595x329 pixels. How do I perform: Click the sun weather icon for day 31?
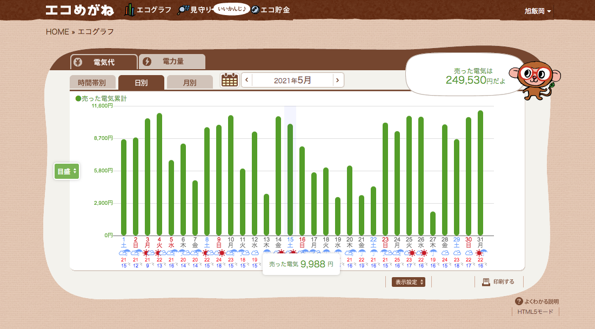click(479, 253)
